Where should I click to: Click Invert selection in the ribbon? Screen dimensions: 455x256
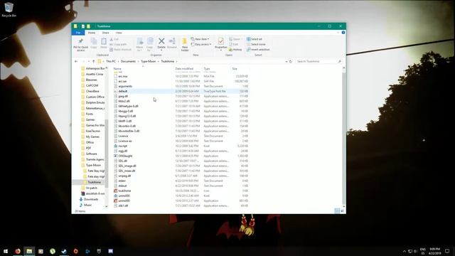pos(258,50)
